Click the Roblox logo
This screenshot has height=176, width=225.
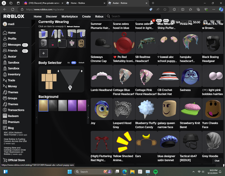tap(14, 16)
